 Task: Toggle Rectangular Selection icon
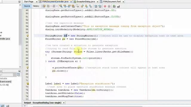click(77, 6)
